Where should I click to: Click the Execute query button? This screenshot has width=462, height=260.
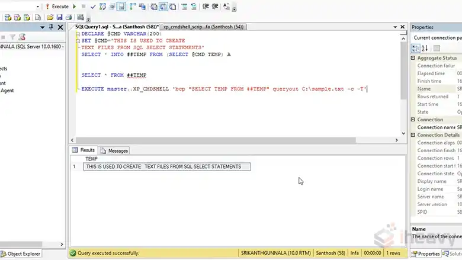click(x=57, y=7)
